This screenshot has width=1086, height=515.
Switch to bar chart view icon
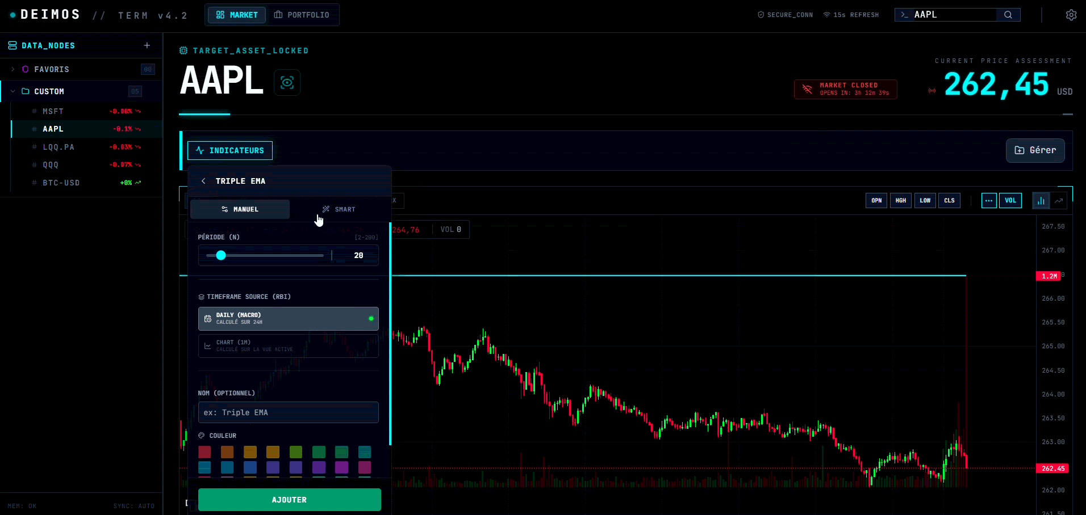coord(1041,201)
